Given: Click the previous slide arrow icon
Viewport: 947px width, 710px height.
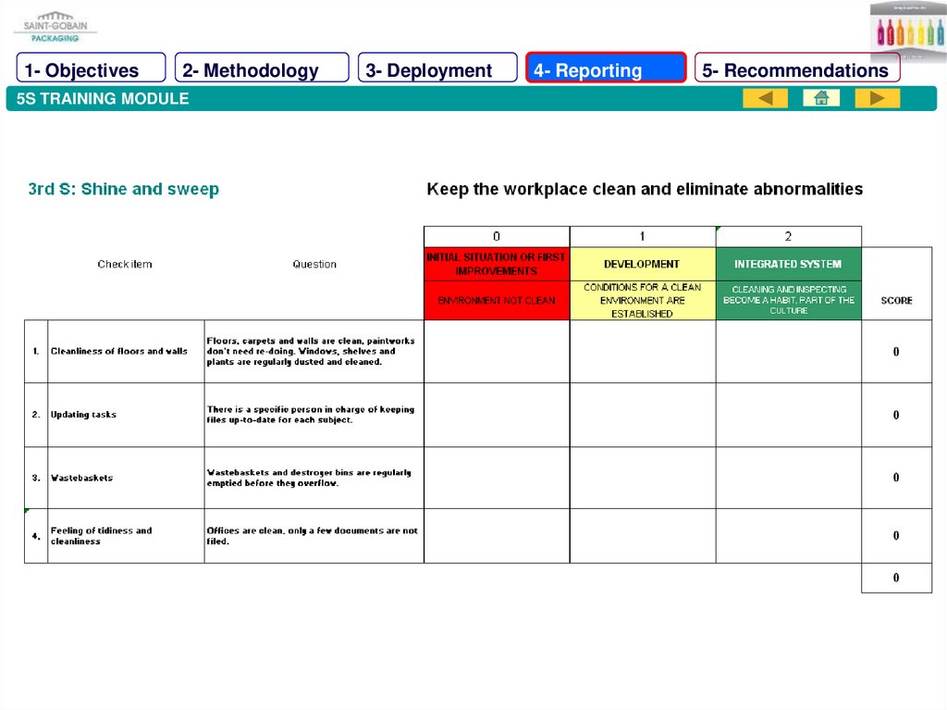Looking at the screenshot, I should click(x=765, y=98).
